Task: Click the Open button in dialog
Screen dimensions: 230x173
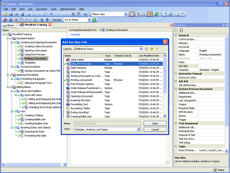Action: click(155, 123)
